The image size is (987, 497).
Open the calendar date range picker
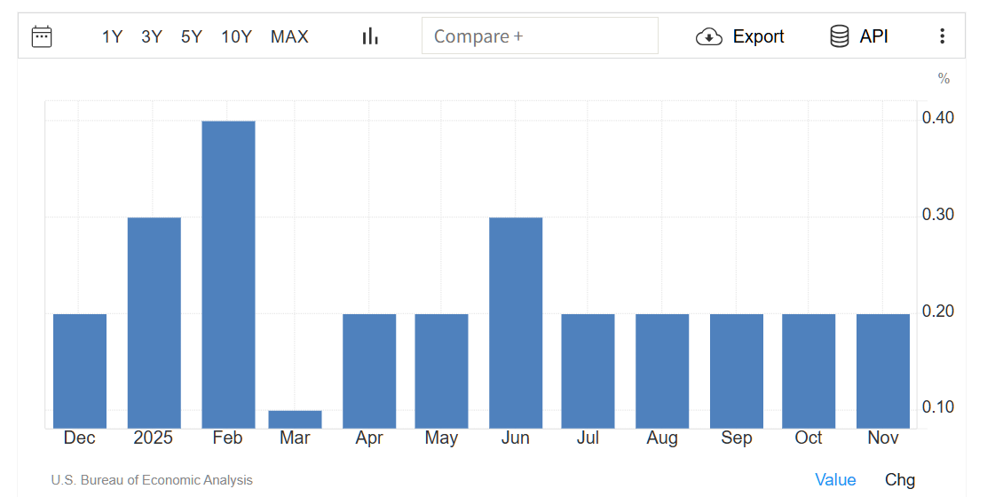[42, 36]
